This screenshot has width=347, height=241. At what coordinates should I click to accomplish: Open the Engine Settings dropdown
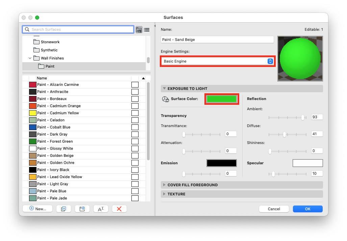pos(218,61)
